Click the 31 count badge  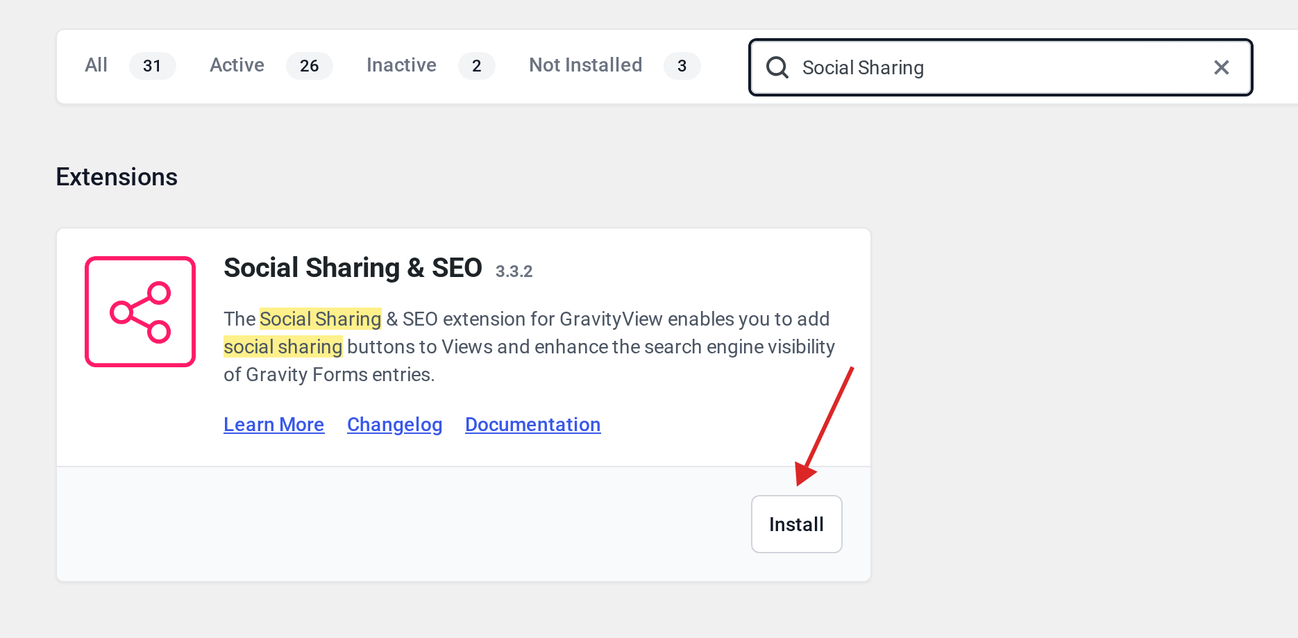pyautogui.click(x=152, y=66)
